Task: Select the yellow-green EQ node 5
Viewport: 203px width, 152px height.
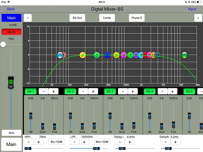Action: pyautogui.click(x=116, y=55)
